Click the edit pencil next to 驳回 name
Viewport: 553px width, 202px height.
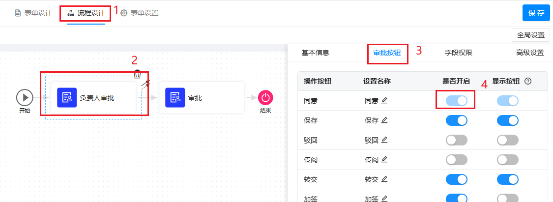pos(384,140)
